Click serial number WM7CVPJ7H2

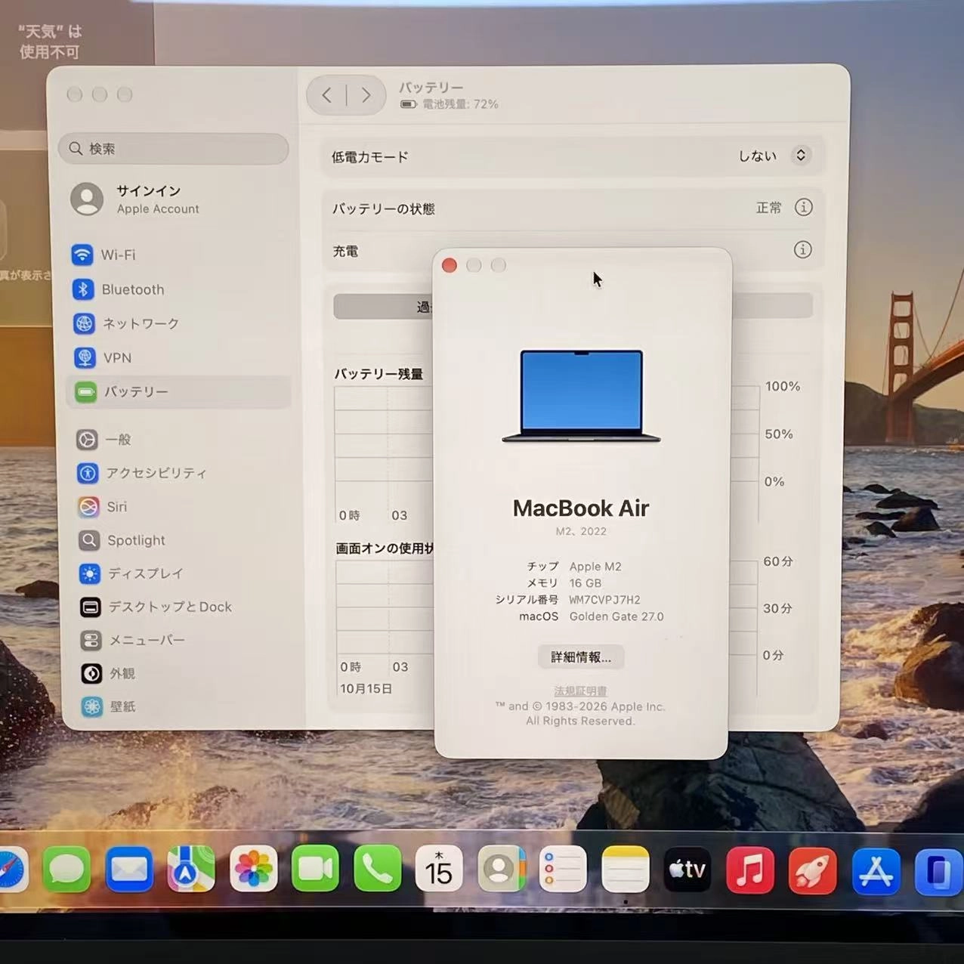(x=604, y=600)
